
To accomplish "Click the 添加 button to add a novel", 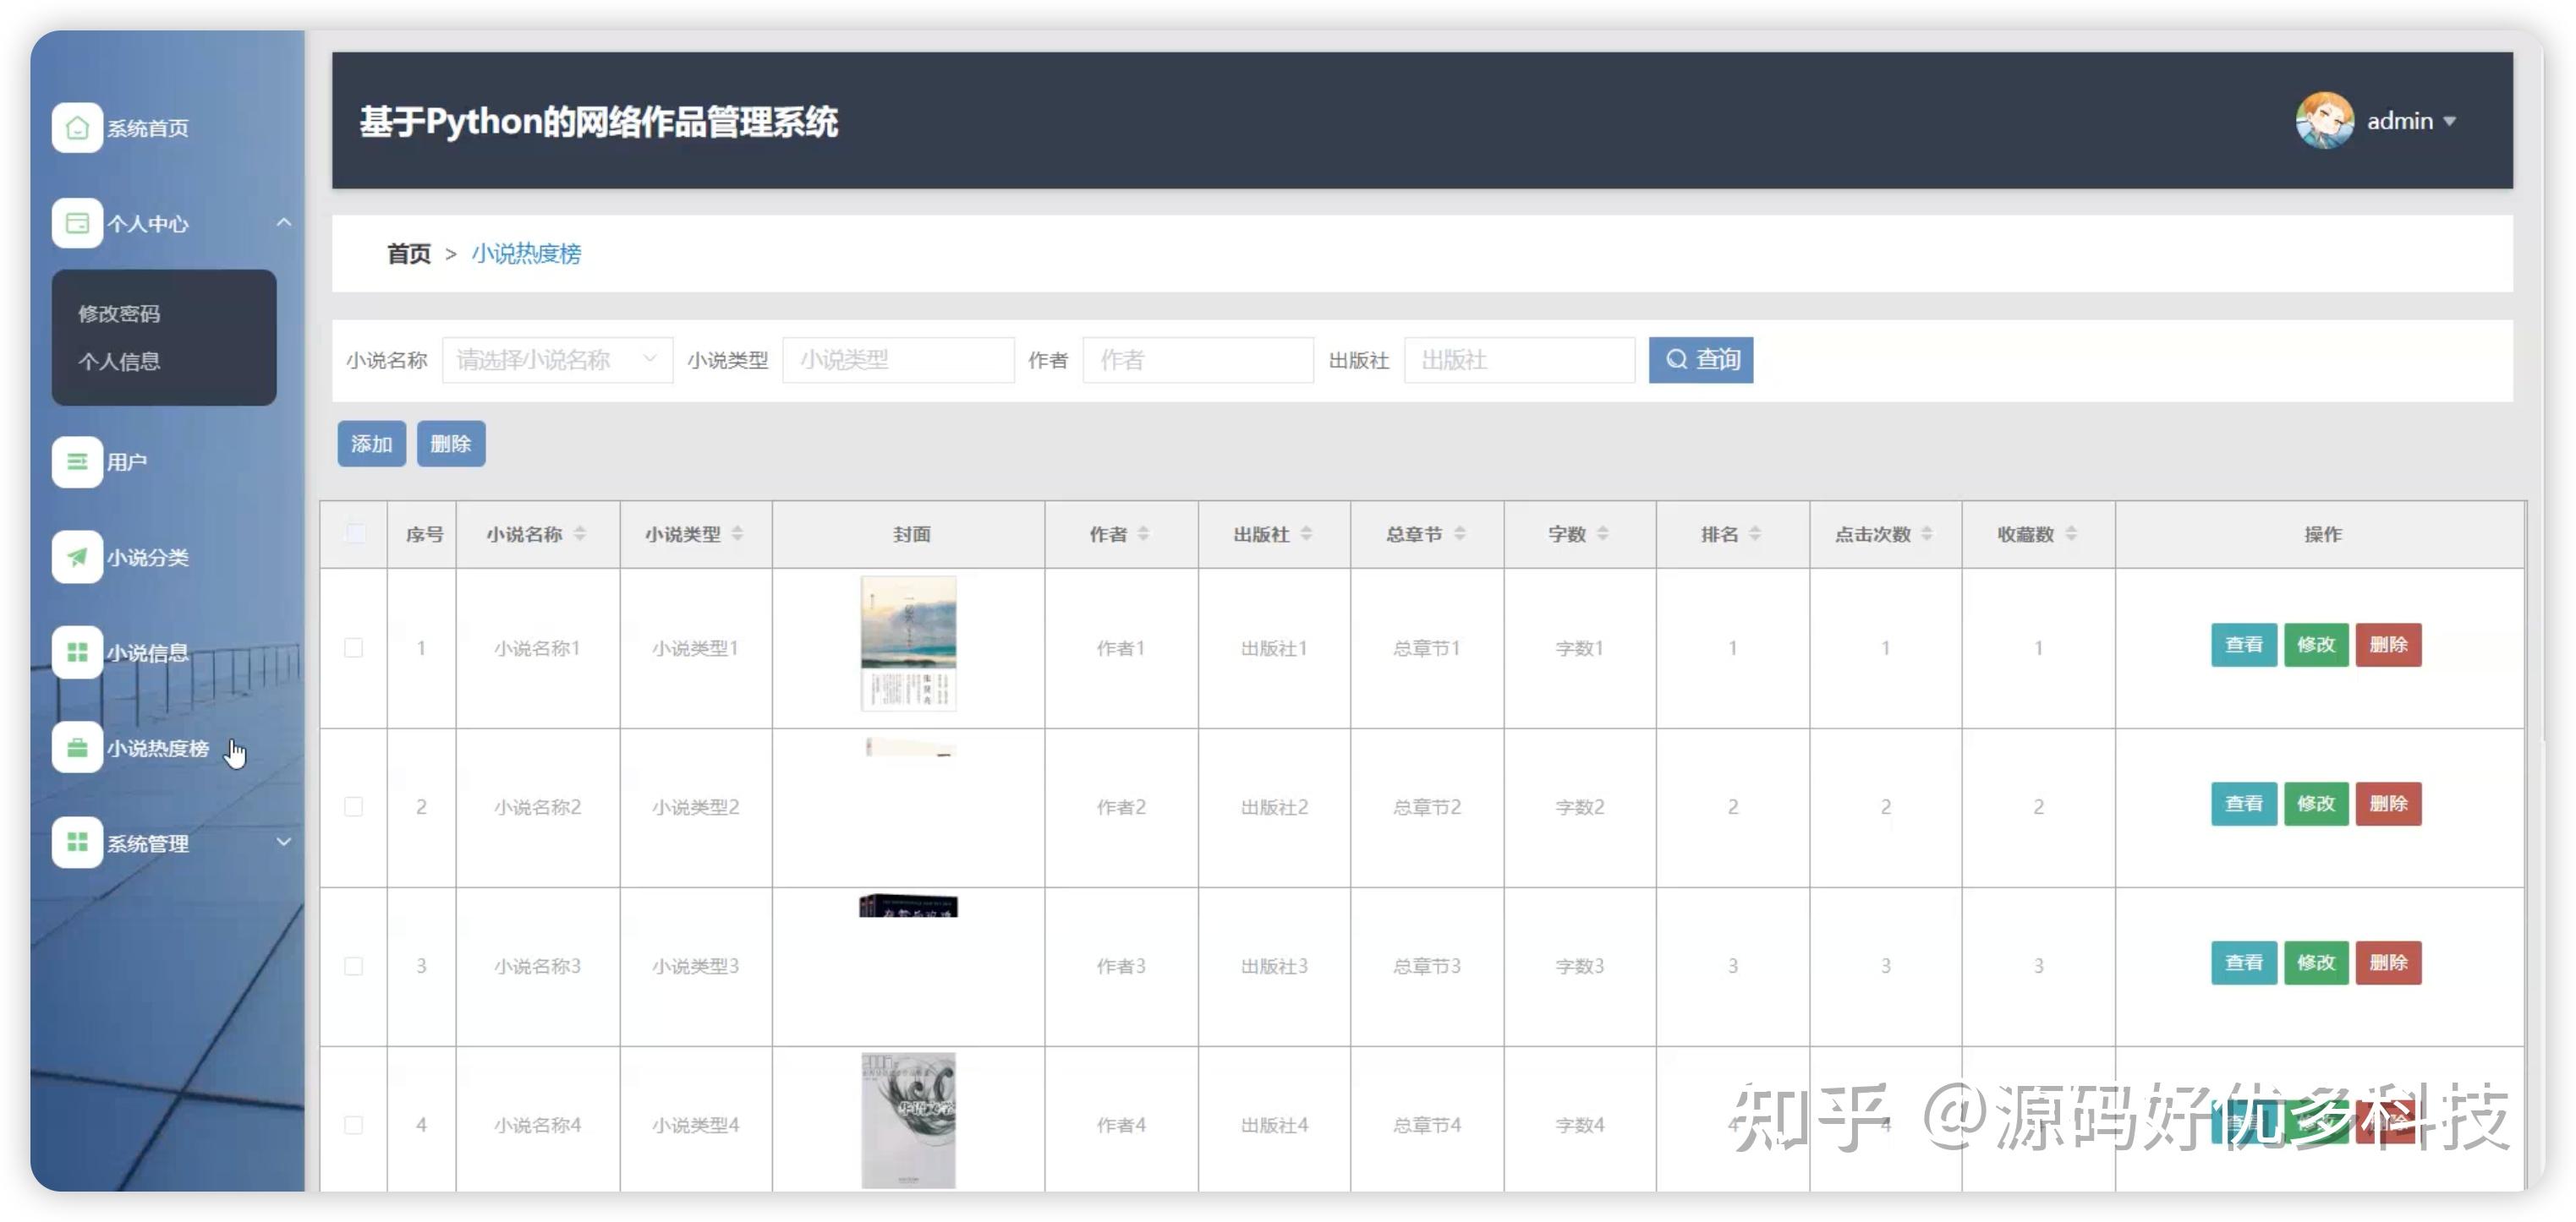I will click(x=370, y=444).
